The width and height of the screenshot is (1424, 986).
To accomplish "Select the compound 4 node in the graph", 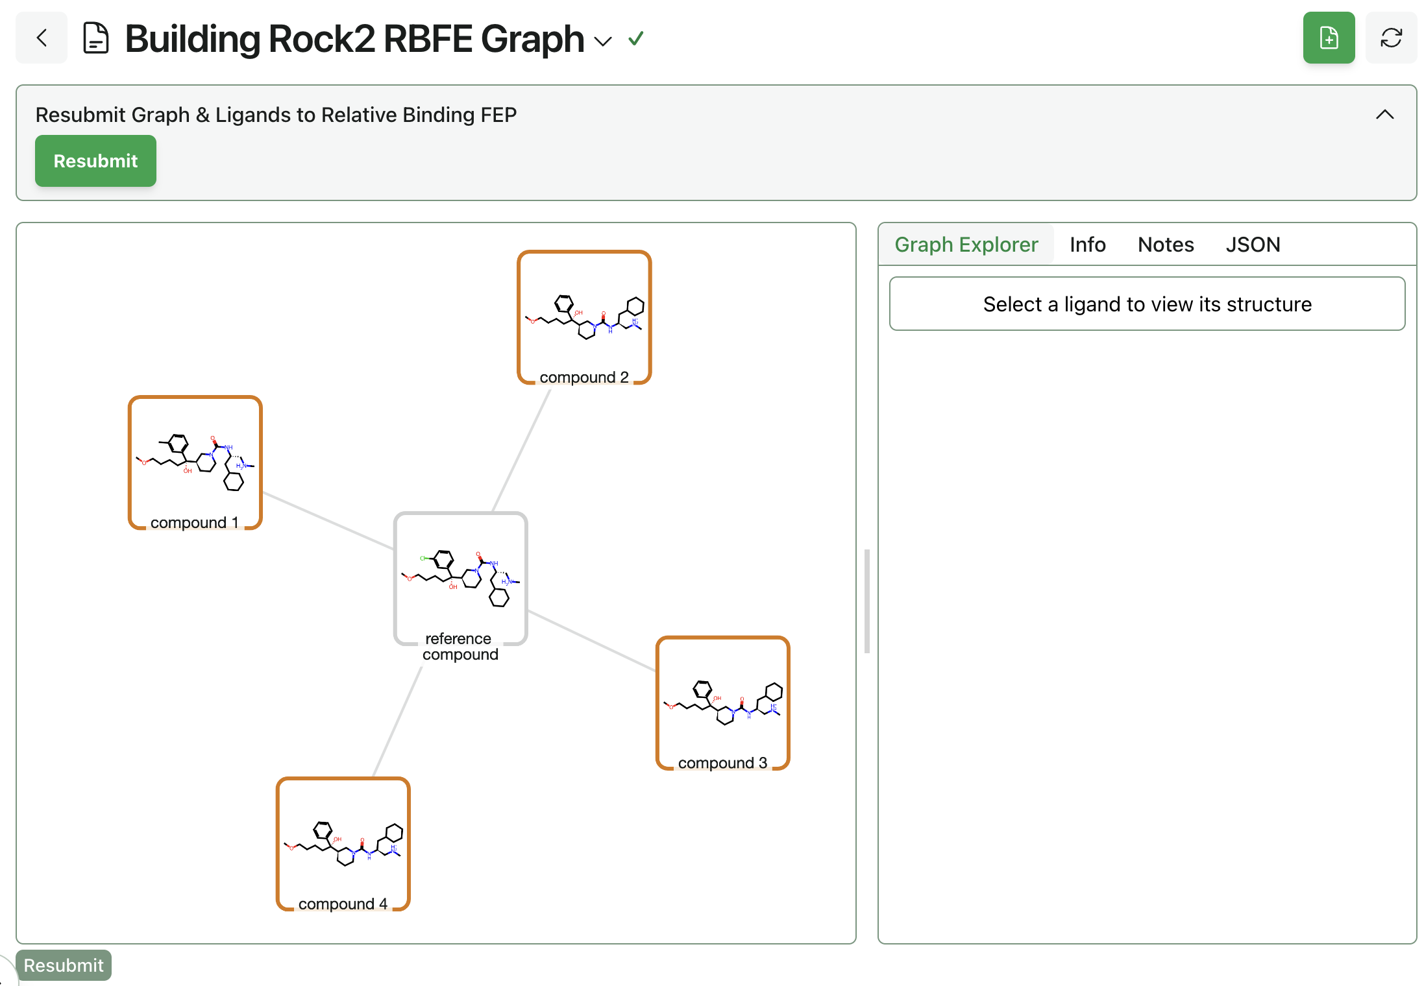I will [343, 843].
